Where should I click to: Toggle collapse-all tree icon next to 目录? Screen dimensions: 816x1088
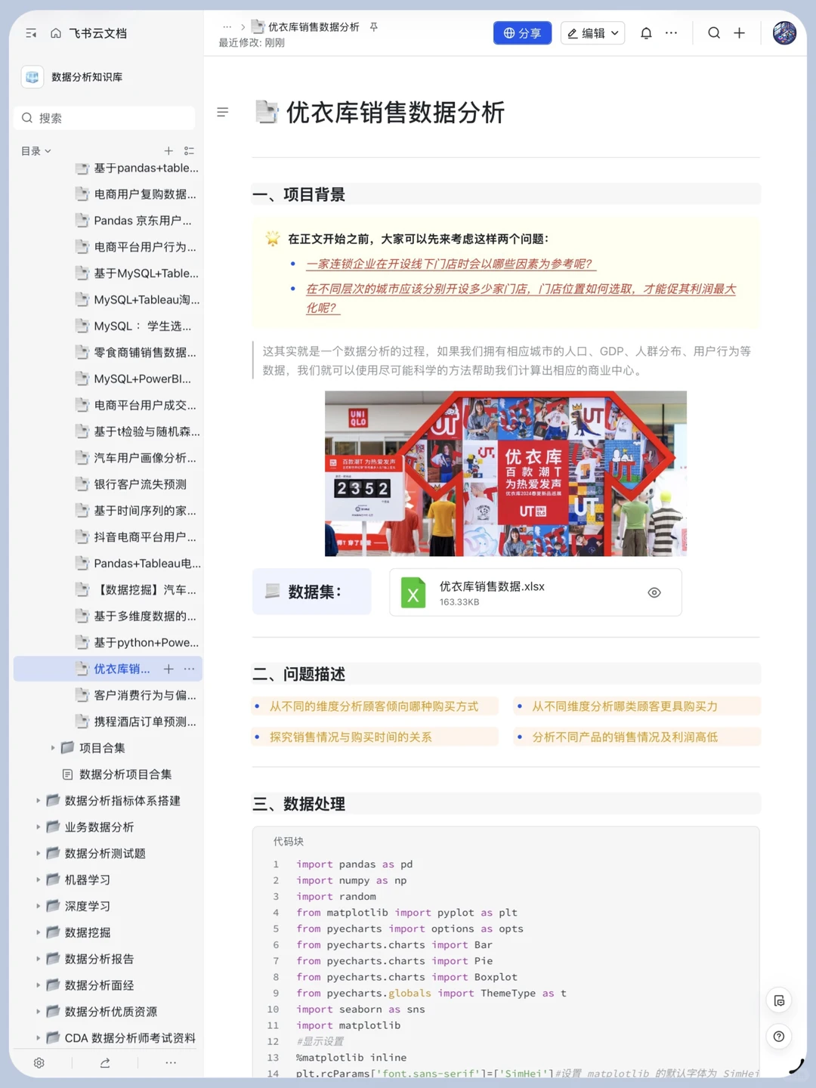click(189, 151)
